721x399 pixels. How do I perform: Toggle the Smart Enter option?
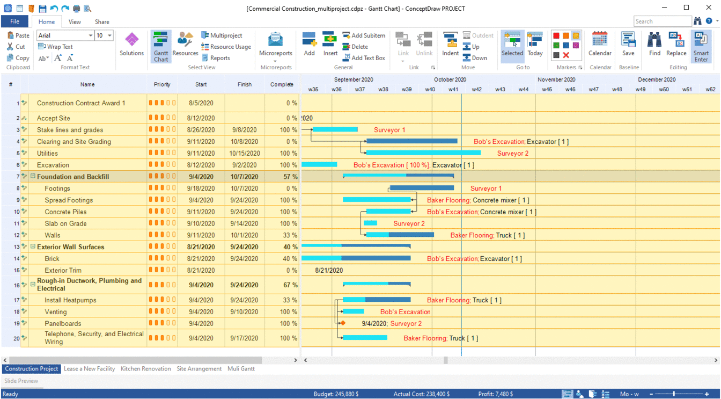click(701, 46)
